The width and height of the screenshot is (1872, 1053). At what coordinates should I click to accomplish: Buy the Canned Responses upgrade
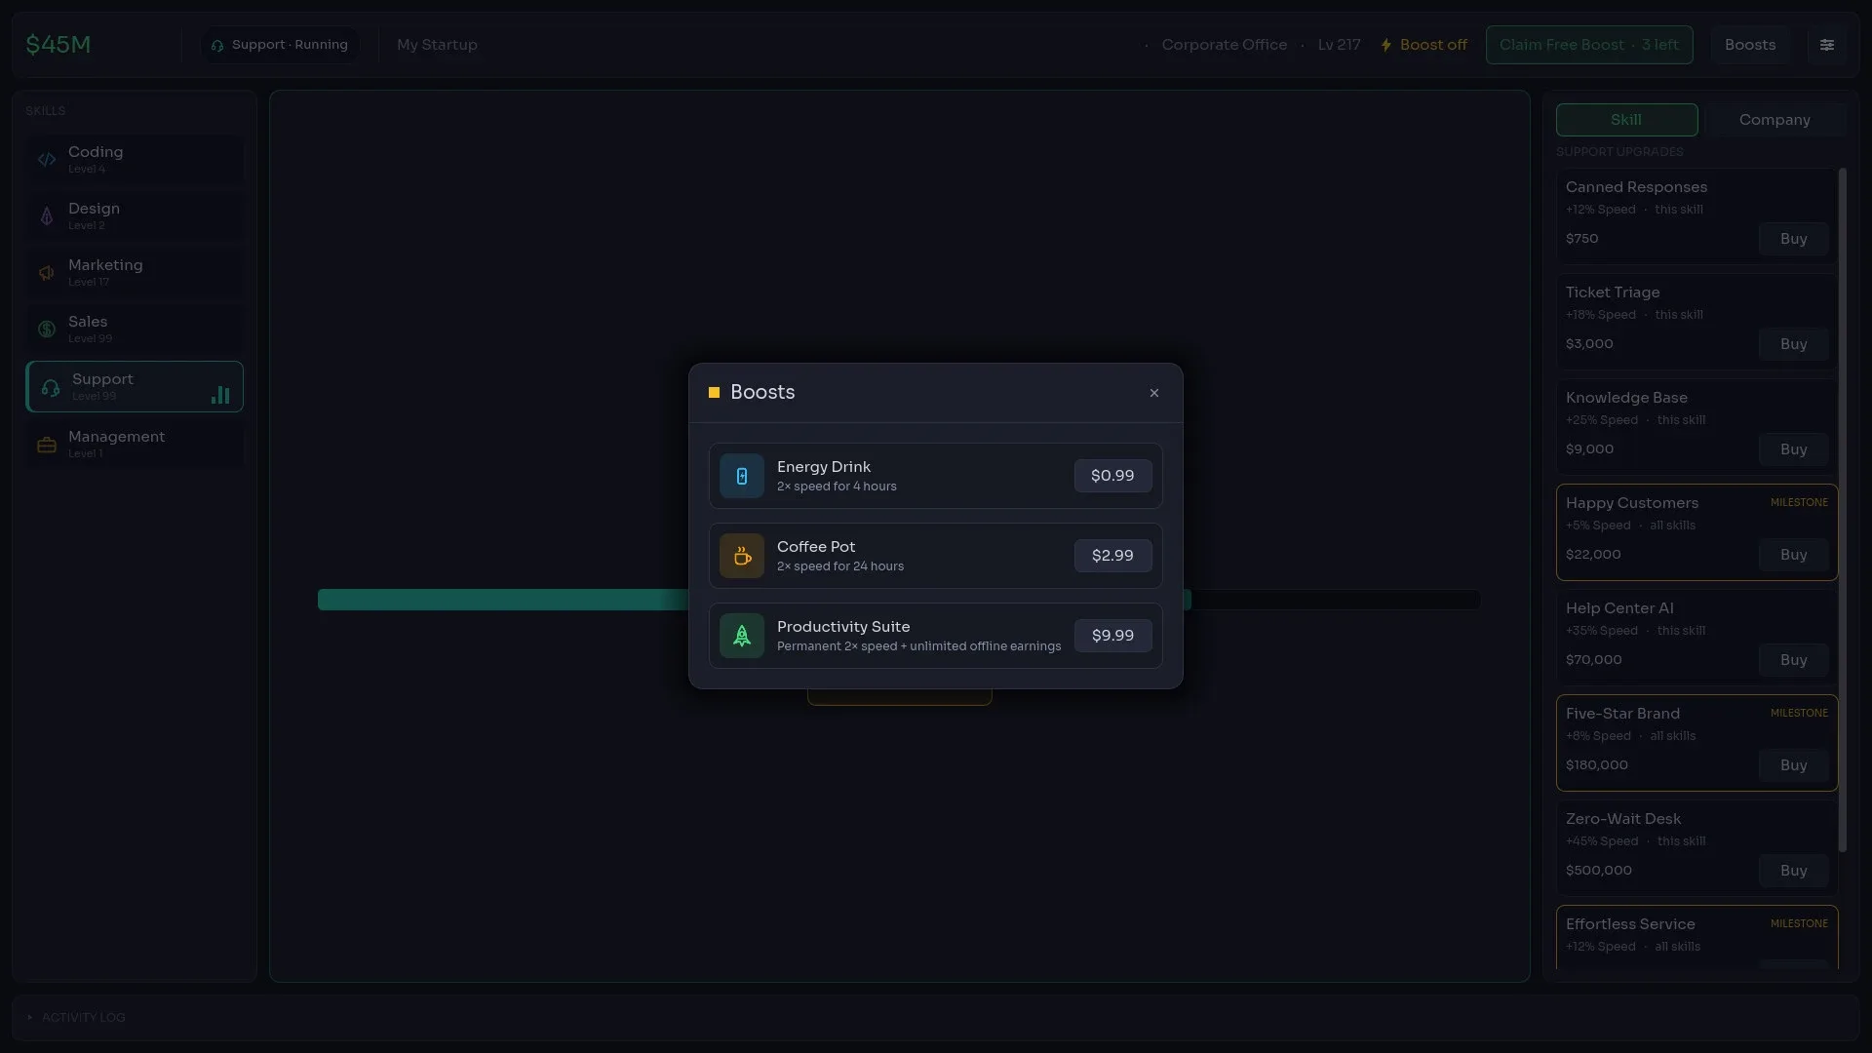point(1793,239)
